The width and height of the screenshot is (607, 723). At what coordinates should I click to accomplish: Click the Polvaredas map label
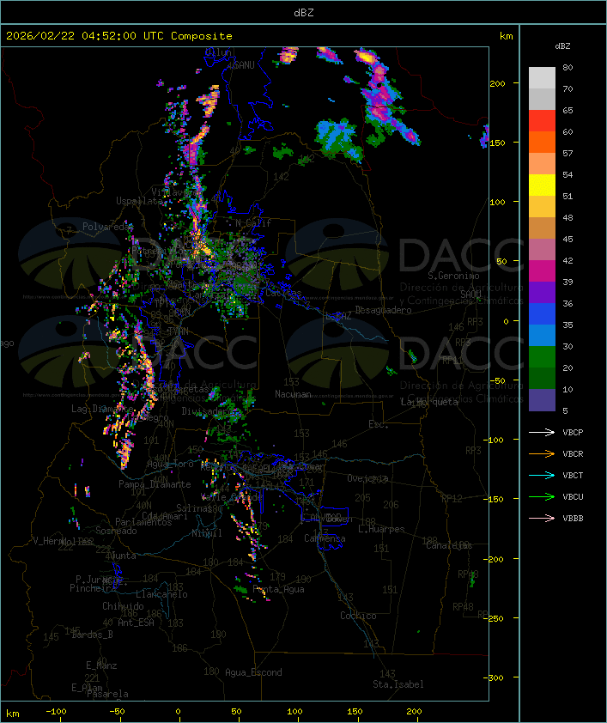pos(107,227)
